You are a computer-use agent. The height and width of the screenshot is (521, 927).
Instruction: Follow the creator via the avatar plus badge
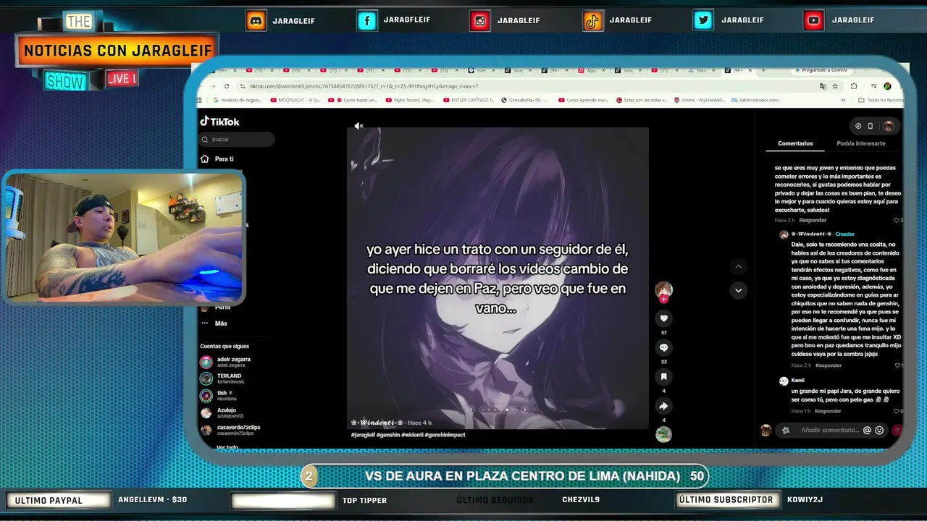663,299
